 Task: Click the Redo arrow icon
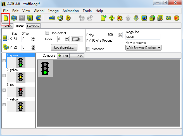[90, 18]
